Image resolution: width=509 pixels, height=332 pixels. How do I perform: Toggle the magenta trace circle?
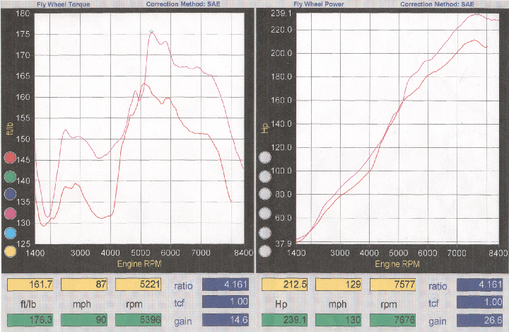pyautogui.click(x=11, y=213)
